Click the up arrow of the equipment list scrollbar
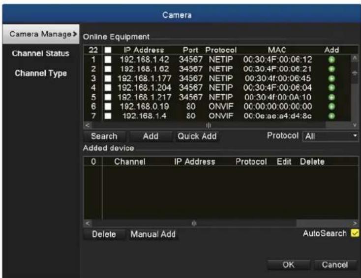This screenshot has width=361, height=278. 355,58
